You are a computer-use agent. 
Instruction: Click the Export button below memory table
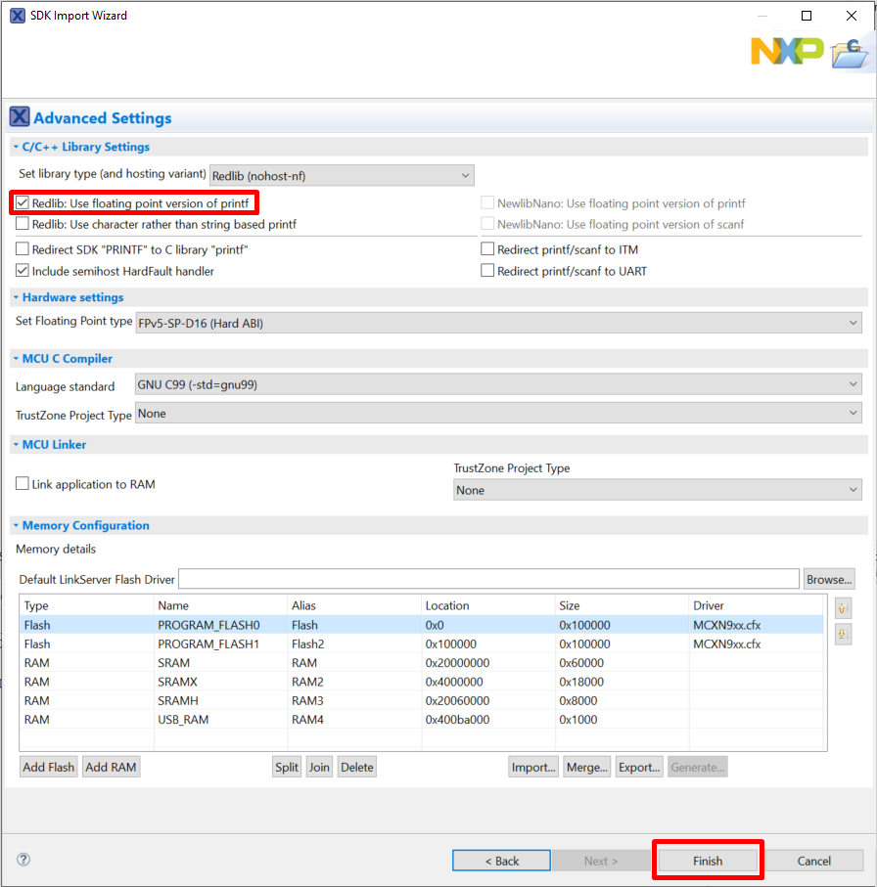pos(638,767)
